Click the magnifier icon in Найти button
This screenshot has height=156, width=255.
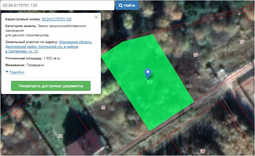(121, 6)
